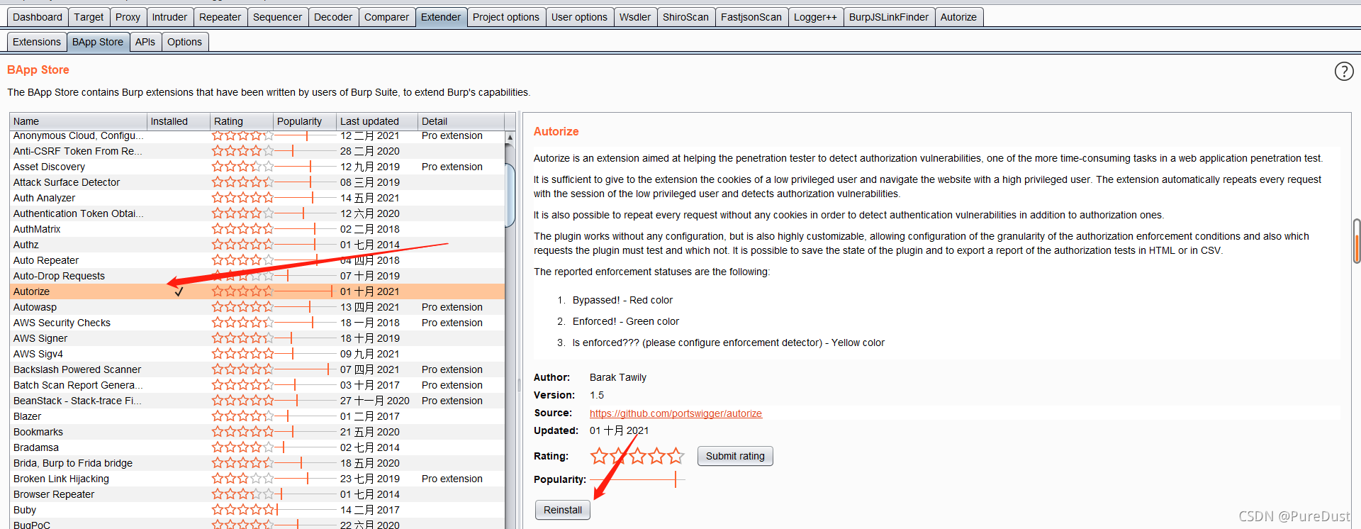Sort by the Detail column header
This screenshot has width=1361, height=529.
461,121
